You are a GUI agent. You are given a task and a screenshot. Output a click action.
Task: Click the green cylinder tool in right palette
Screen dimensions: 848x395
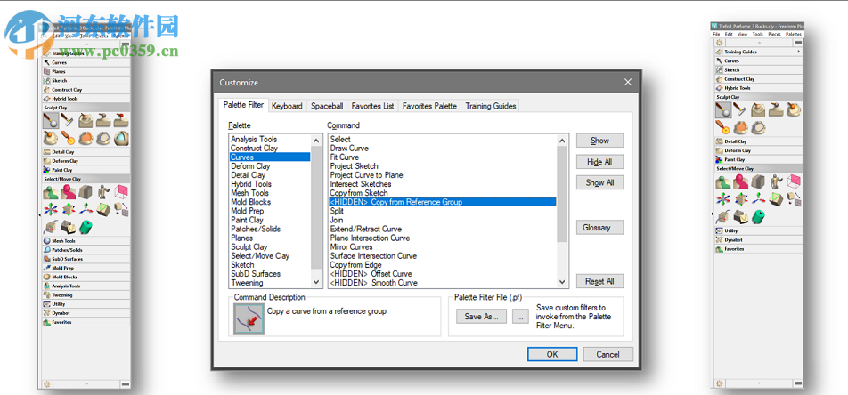pos(759,216)
